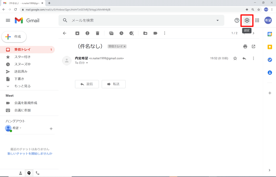Open the Google apps grid
Image resolution: width=276 pixels, height=177 pixels.
point(257,20)
